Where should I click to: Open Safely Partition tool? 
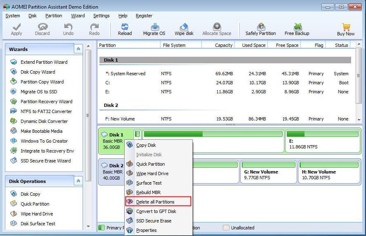point(260,30)
